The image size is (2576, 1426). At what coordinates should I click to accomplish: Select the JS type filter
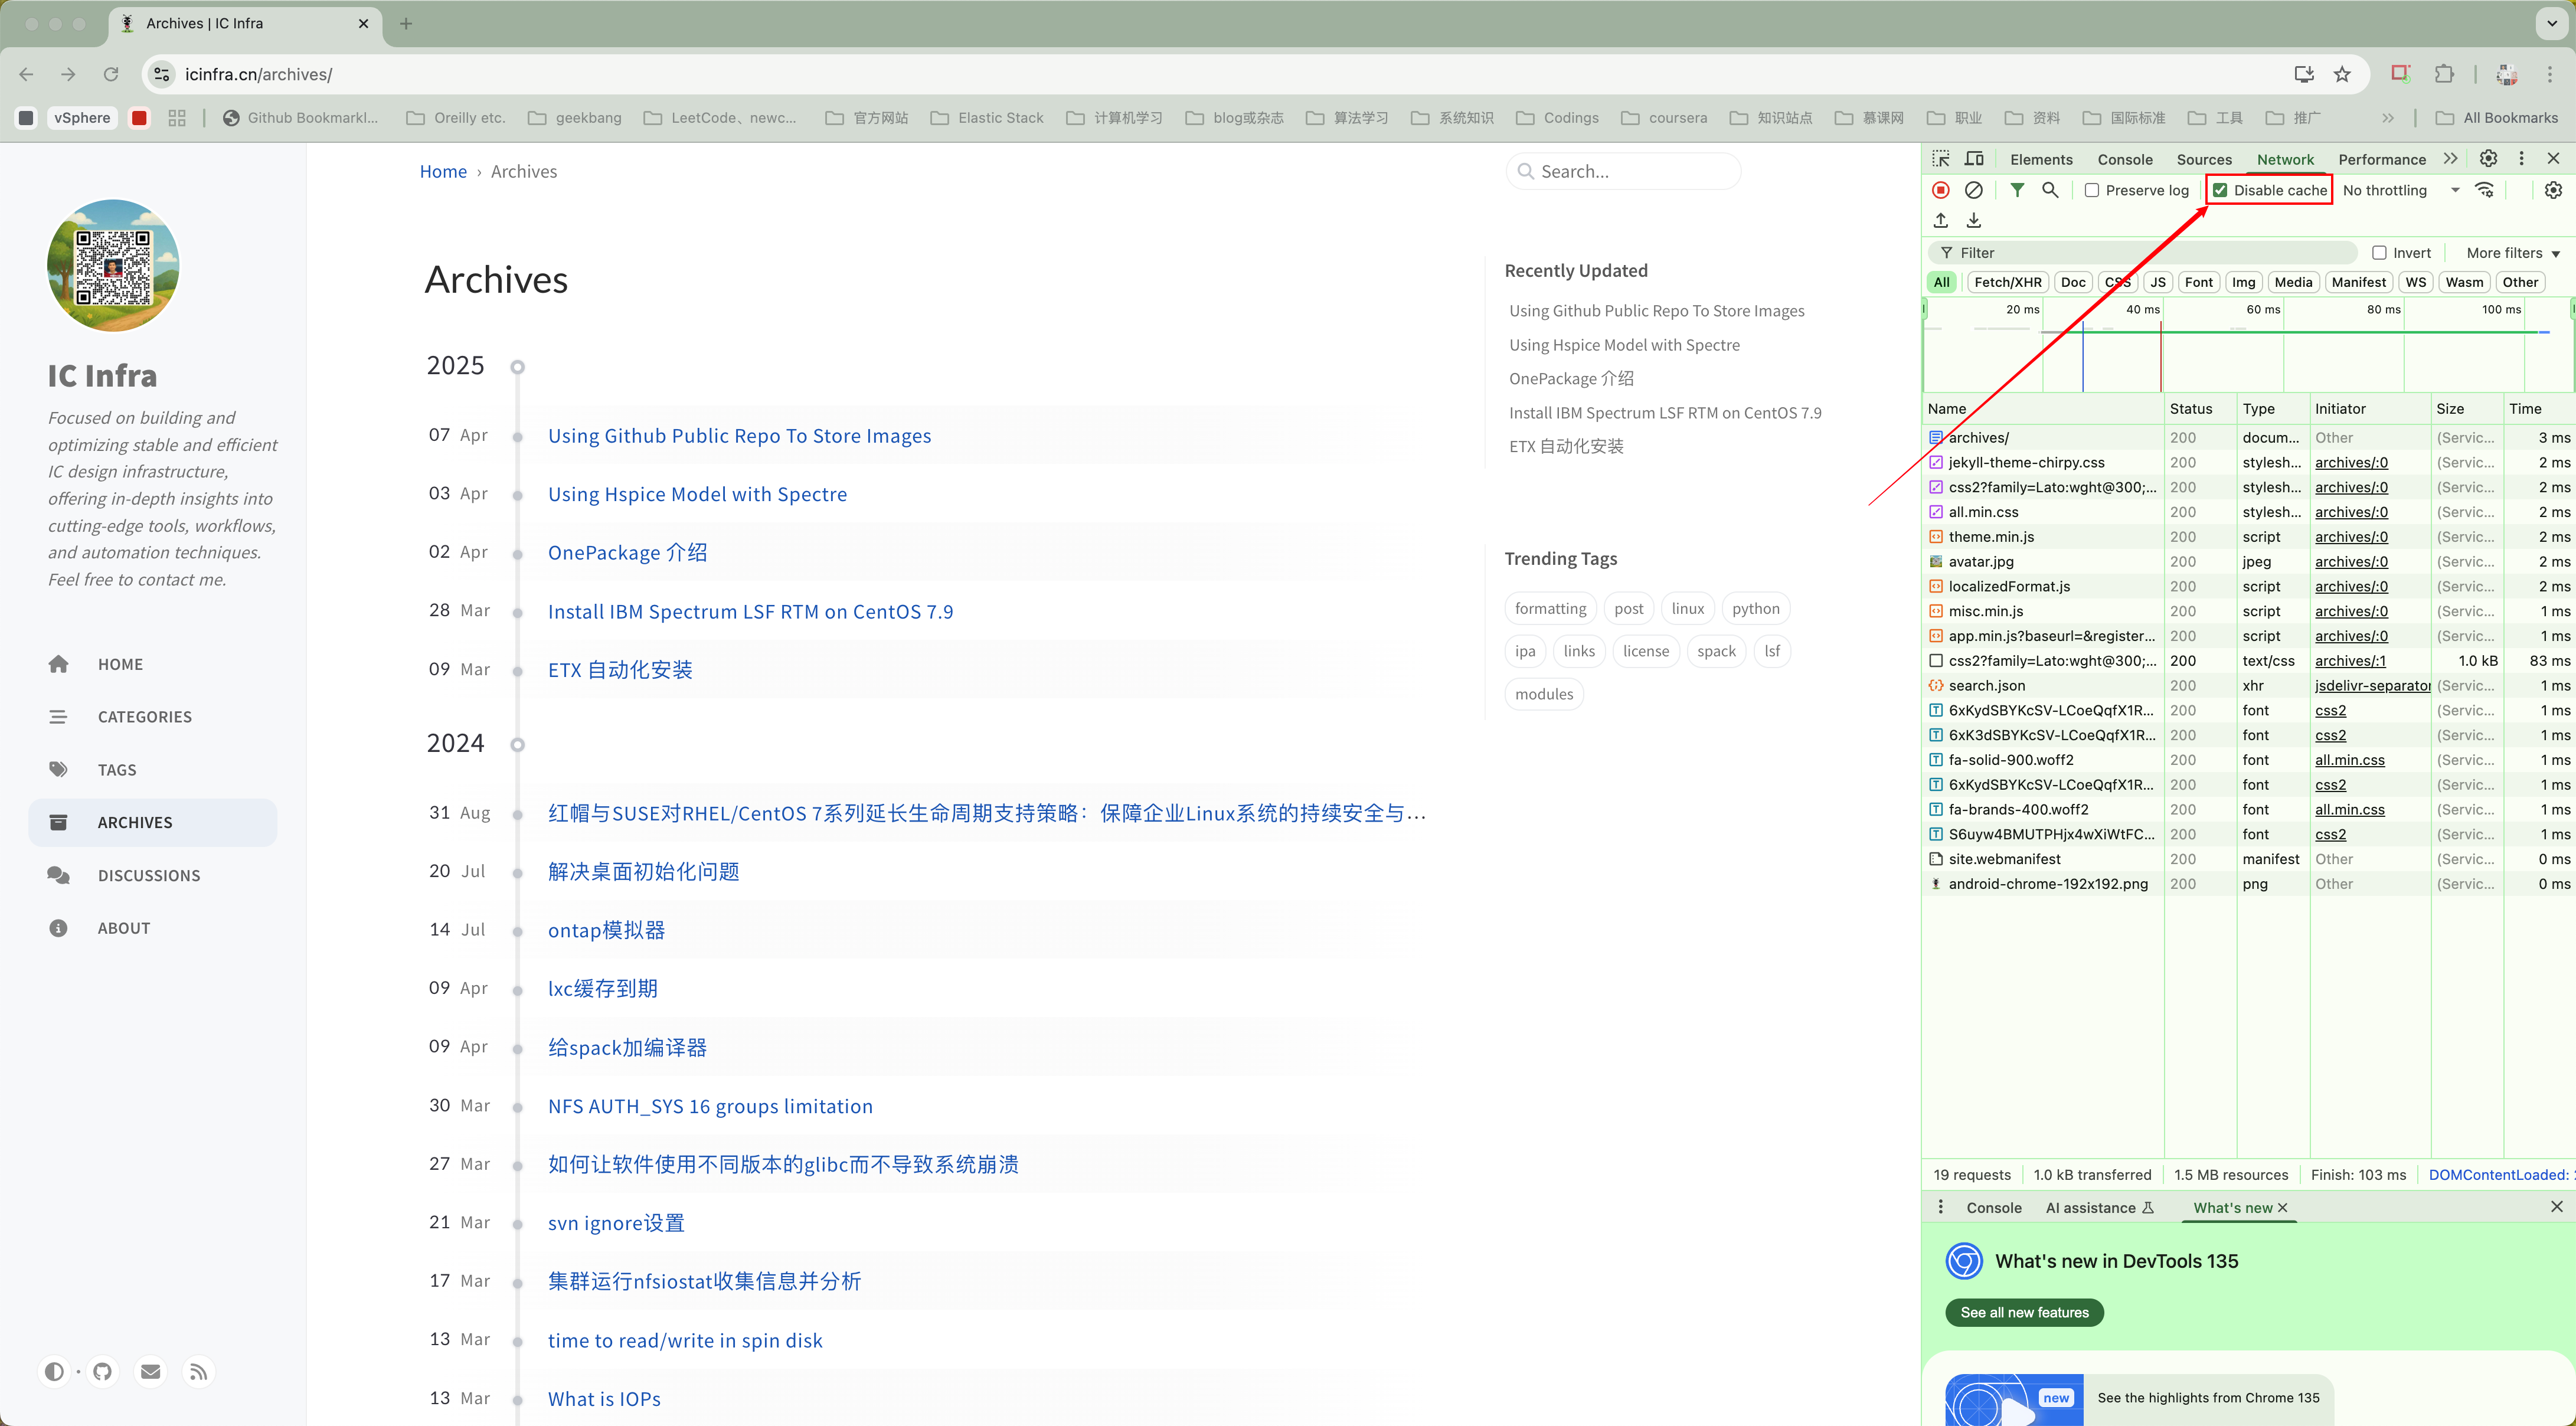tap(2158, 282)
